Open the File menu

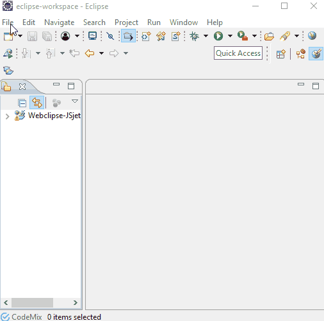(8, 22)
